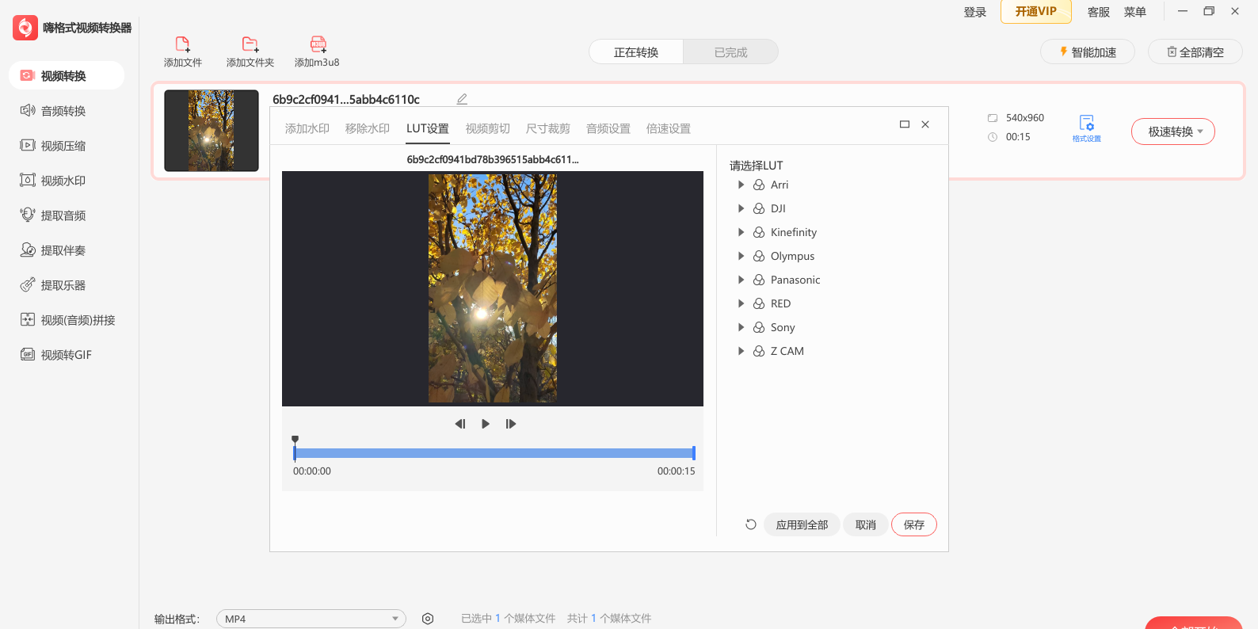Click the smart acceleration button

(x=1088, y=52)
